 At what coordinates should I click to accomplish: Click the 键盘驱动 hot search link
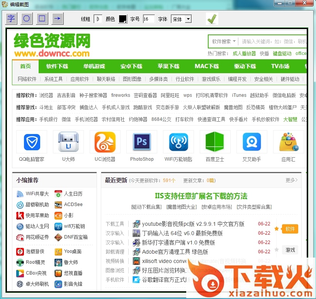(x=282, y=53)
